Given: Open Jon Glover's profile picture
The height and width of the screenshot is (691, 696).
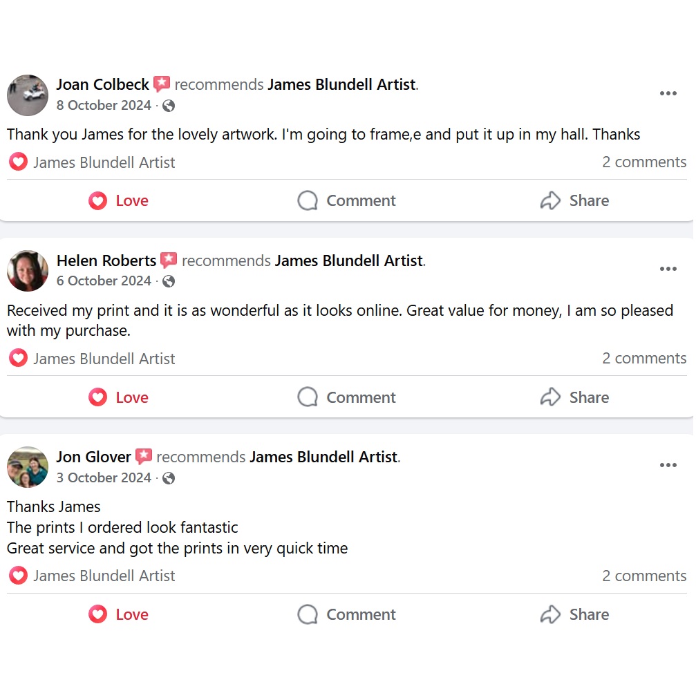Looking at the screenshot, I should (x=28, y=467).
